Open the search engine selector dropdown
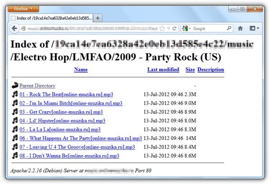 pyautogui.click(x=186, y=28)
